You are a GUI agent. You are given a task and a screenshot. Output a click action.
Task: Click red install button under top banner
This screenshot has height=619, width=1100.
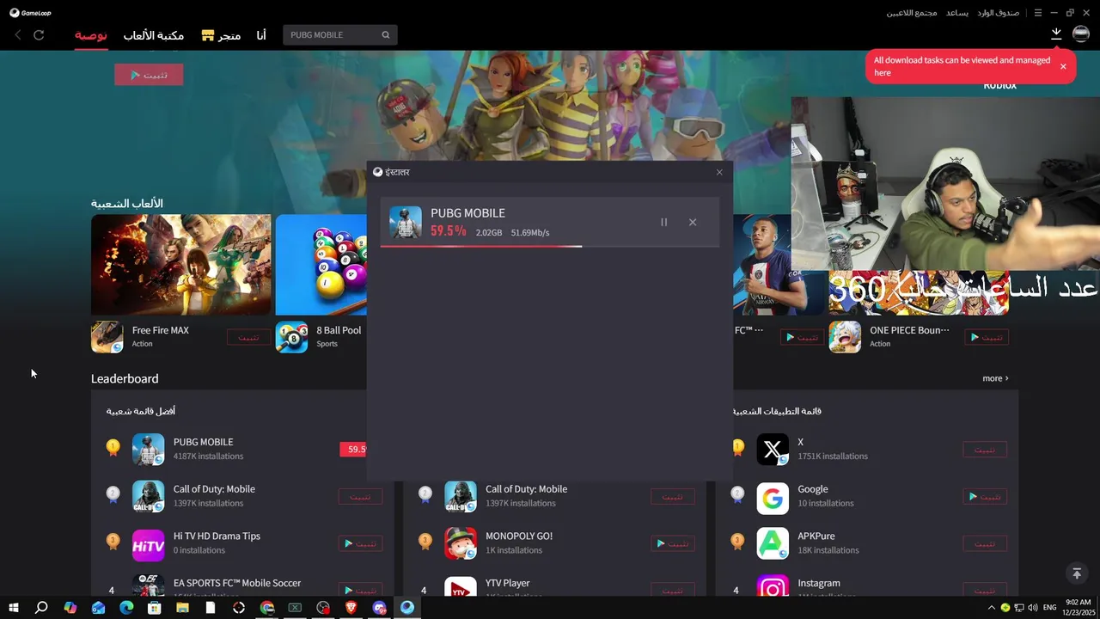[x=149, y=75]
